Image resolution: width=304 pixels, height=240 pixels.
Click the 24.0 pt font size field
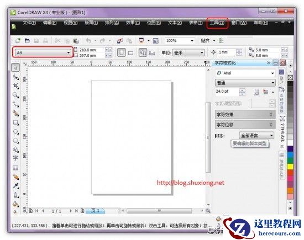(227, 92)
